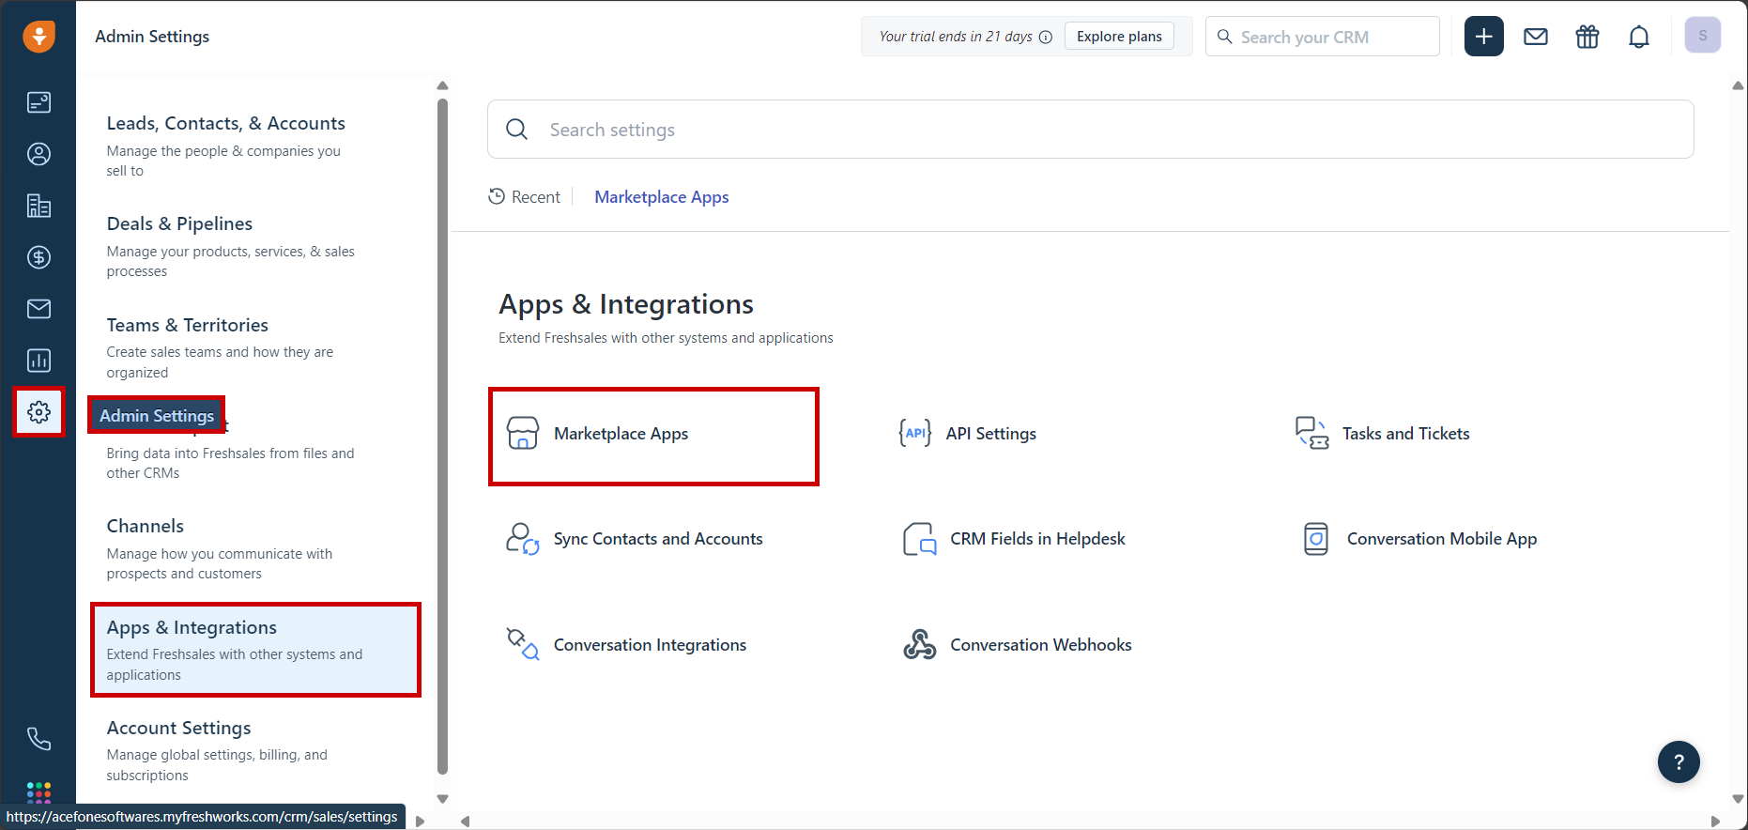Open the gift box icon
This screenshot has width=1748, height=830.
(x=1587, y=37)
